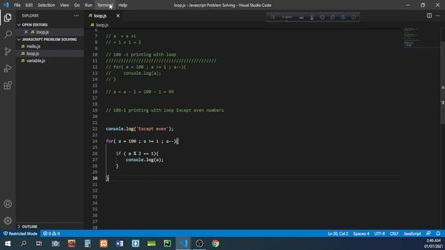Viewport: 445px width, 250px height.
Task: Open the View menu
Action: pos(65,5)
